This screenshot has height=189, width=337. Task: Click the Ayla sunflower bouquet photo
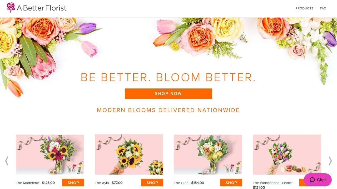129,154
